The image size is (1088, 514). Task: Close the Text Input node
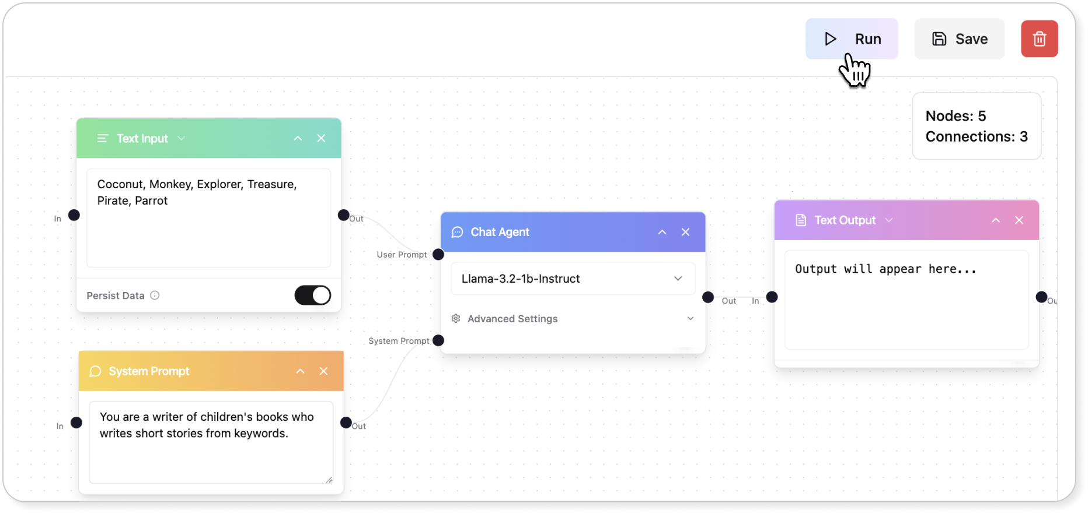[321, 138]
